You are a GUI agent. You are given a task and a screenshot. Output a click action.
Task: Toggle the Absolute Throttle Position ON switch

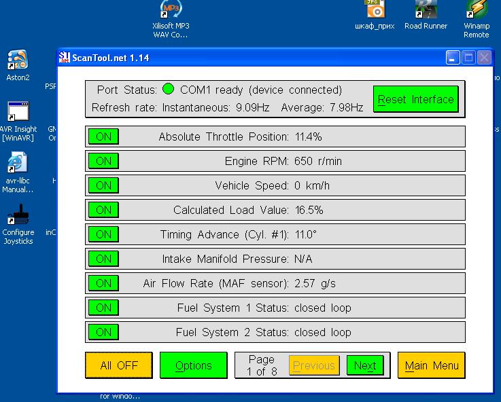(103, 136)
